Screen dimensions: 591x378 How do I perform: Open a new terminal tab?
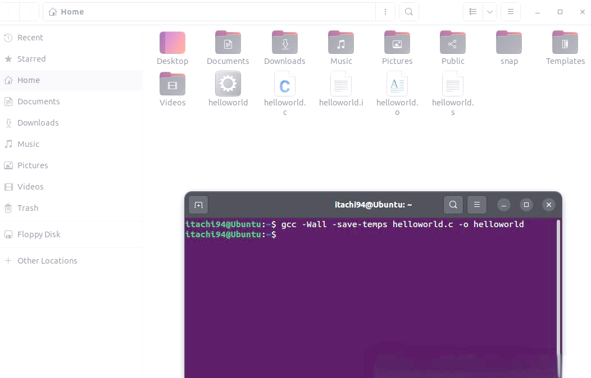click(198, 205)
